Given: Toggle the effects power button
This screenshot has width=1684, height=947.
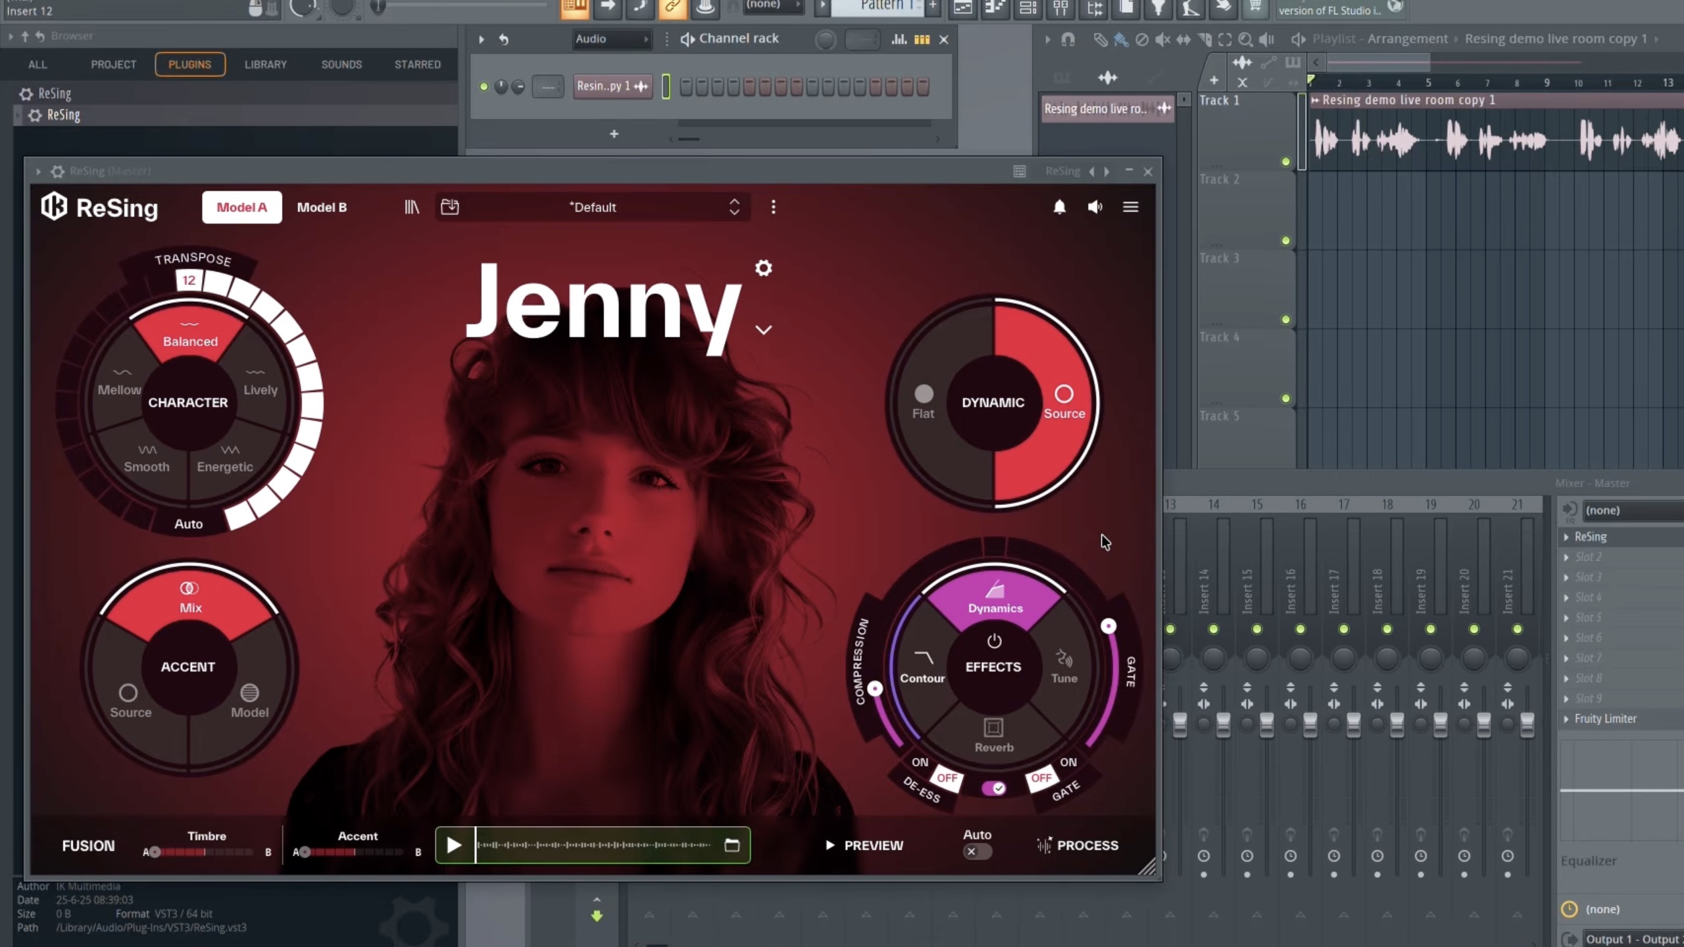Looking at the screenshot, I should coord(994,641).
